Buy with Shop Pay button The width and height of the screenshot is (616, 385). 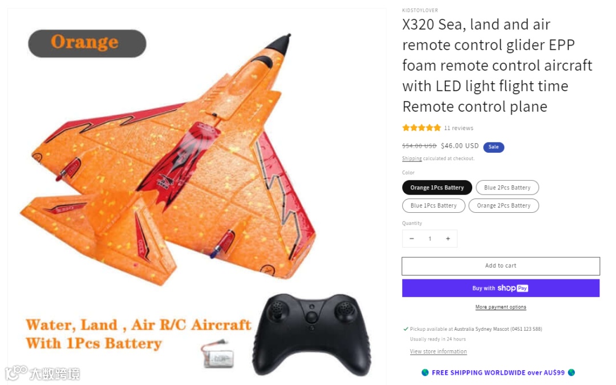501,288
